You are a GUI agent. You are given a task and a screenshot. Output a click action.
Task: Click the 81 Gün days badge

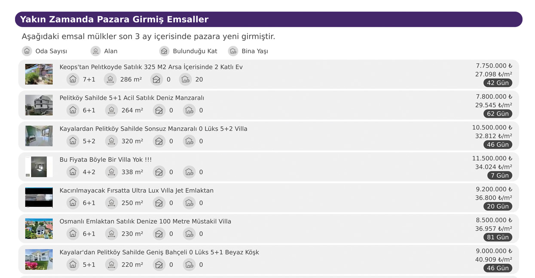pyautogui.click(x=498, y=237)
